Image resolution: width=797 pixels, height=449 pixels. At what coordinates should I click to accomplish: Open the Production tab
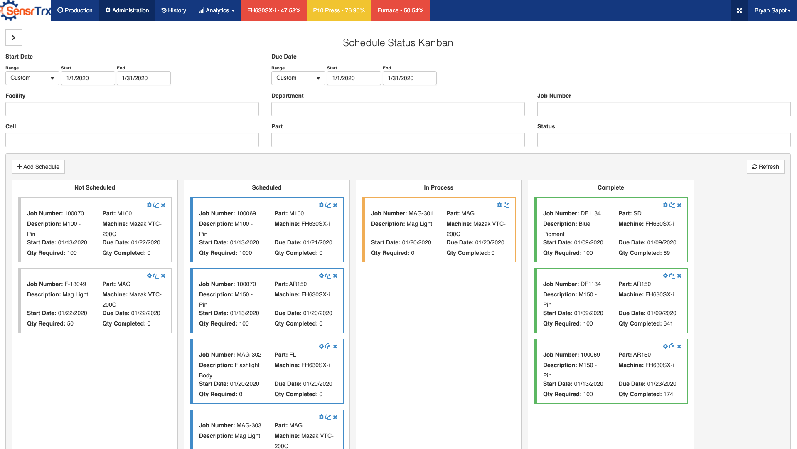coord(75,10)
